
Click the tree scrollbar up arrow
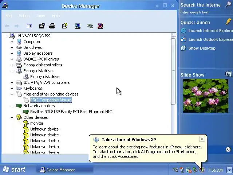[x=173, y=35]
